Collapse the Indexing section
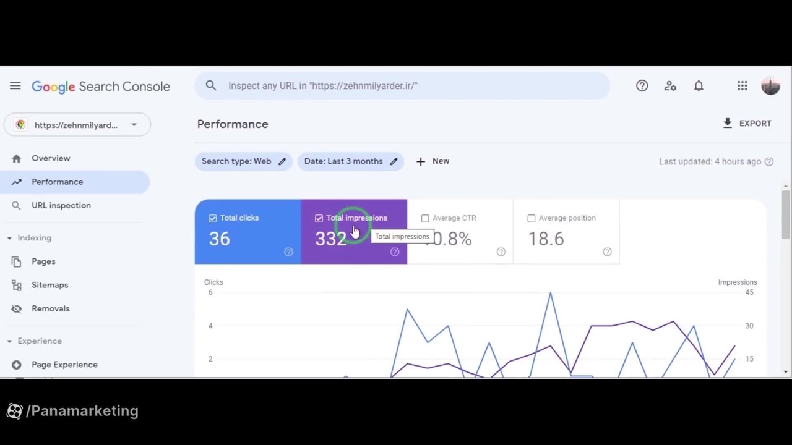Viewport: 792px width, 445px height. tap(9, 238)
